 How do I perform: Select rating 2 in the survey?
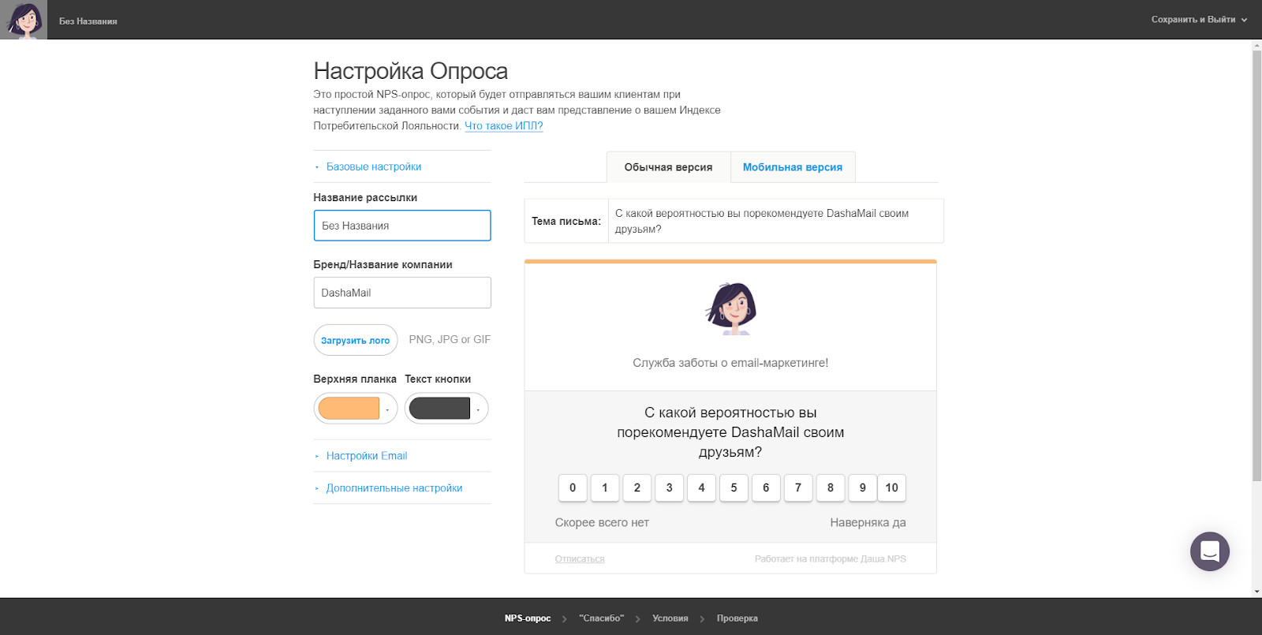(x=637, y=487)
